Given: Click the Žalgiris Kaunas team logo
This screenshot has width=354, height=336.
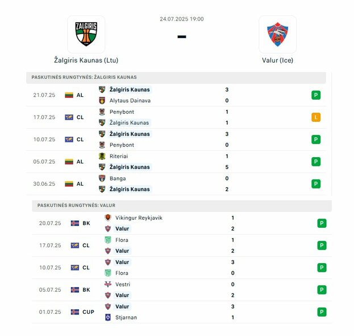Looking at the screenshot, I should (86, 34).
